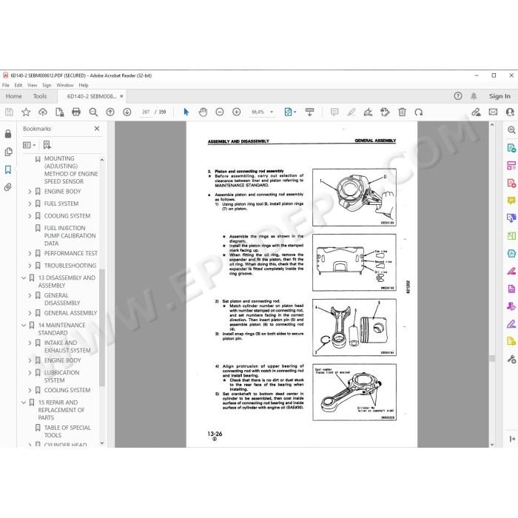This screenshot has width=518, height=518.
Task: Open the File menu
Action: (x=6, y=85)
